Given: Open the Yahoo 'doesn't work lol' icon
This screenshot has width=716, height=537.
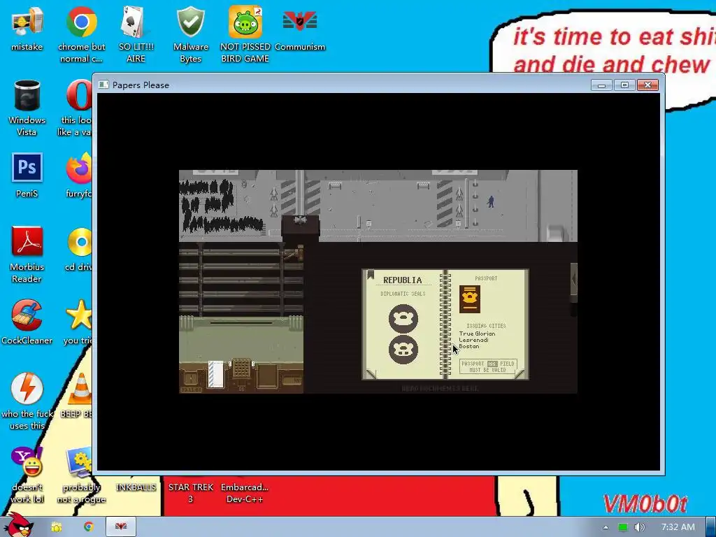Looking at the screenshot, I should [x=27, y=475].
